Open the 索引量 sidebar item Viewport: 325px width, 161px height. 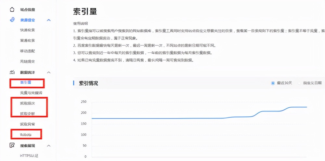tap(26, 82)
